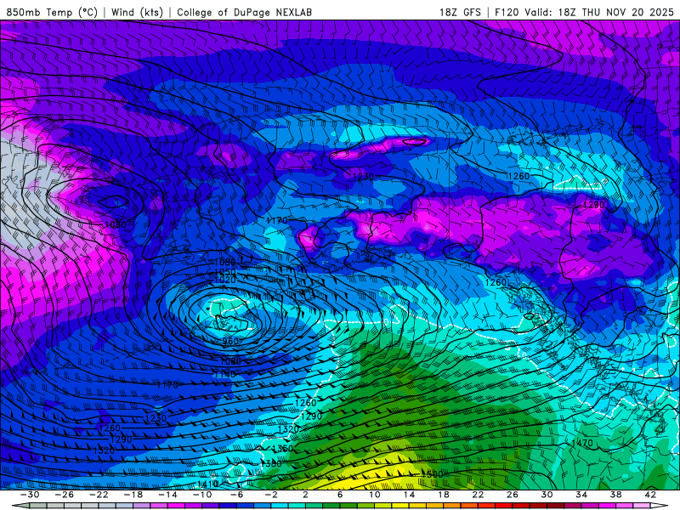
Task: Click the 1380 contour label
Action: pyautogui.click(x=271, y=463)
